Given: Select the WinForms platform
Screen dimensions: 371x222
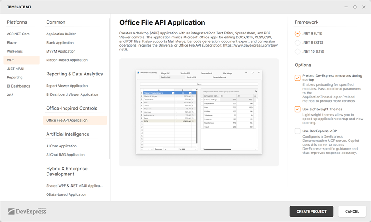Looking at the screenshot, I should (22, 51).
